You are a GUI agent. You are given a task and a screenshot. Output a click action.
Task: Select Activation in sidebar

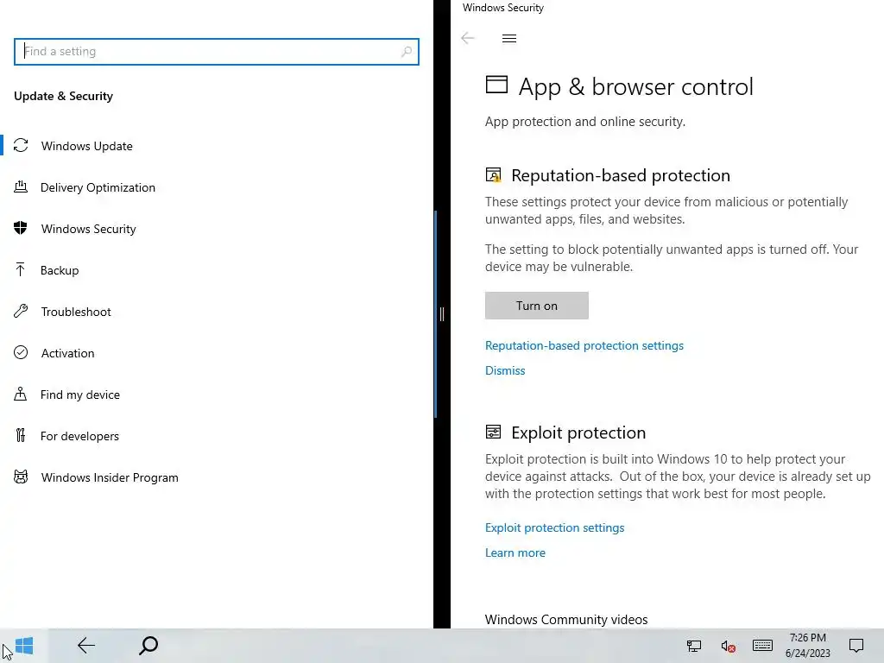point(67,353)
